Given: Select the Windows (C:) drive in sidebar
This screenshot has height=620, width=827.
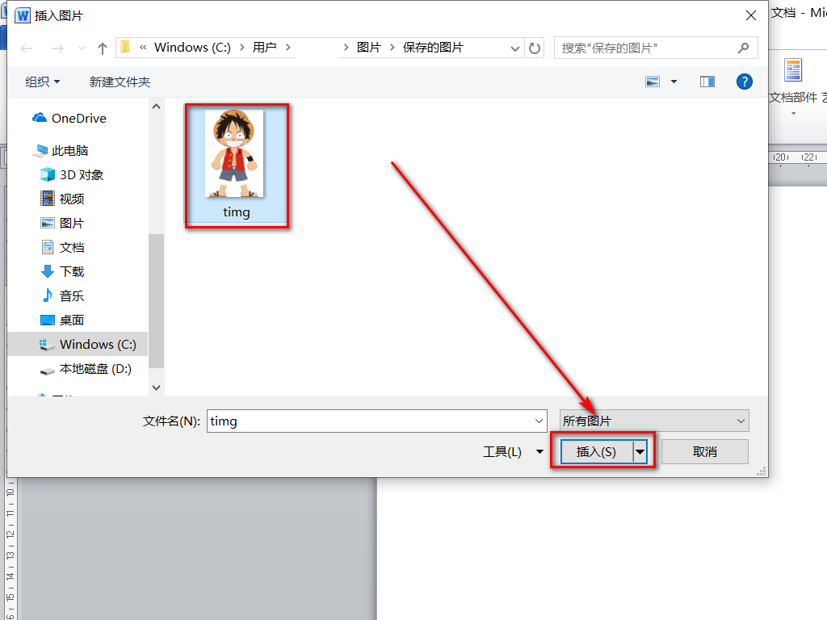Looking at the screenshot, I should pyautogui.click(x=78, y=344).
